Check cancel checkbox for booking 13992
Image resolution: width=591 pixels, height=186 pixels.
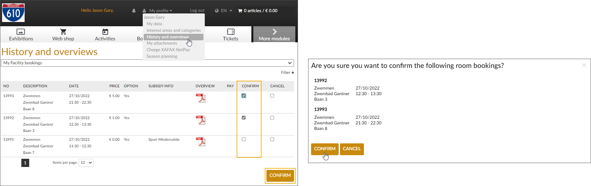coord(272,118)
